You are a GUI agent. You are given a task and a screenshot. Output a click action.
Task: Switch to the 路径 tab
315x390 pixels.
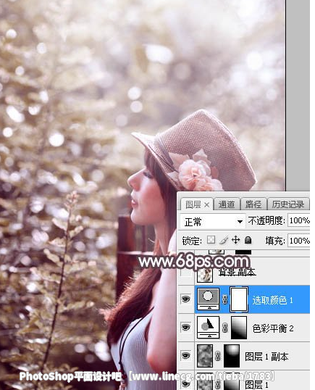tap(253, 204)
